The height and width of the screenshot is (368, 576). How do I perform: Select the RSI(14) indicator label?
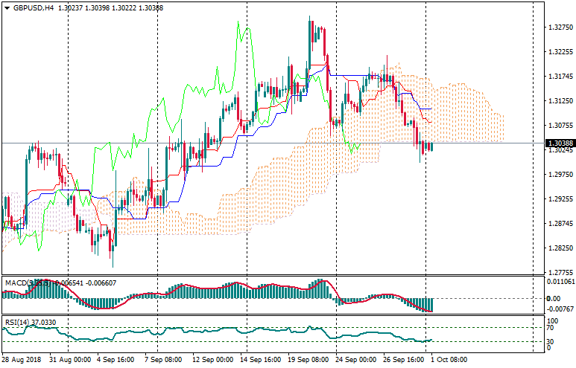(16, 322)
